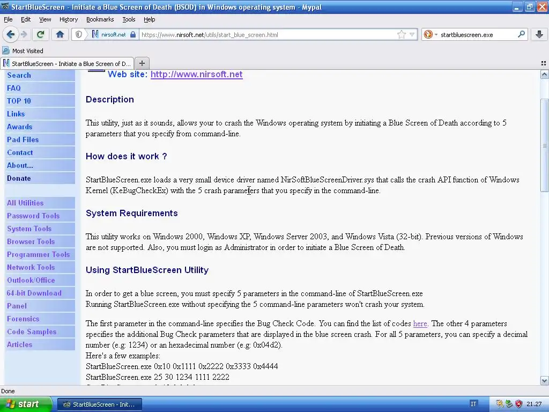This screenshot has height=412, width=549.
Task: Open the Forensics sidebar link
Action: coord(23,319)
